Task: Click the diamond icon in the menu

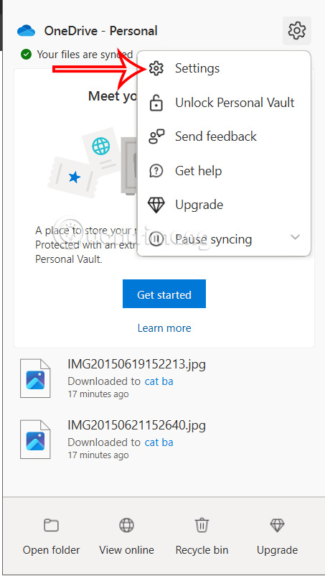Action: point(156,205)
